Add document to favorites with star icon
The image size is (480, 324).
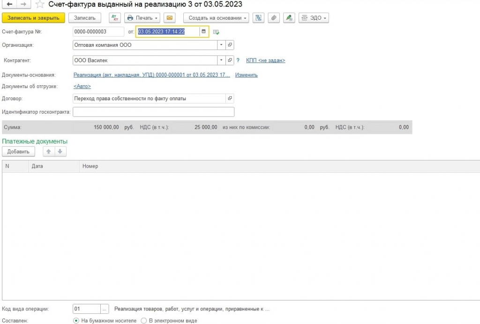coord(40,4)
